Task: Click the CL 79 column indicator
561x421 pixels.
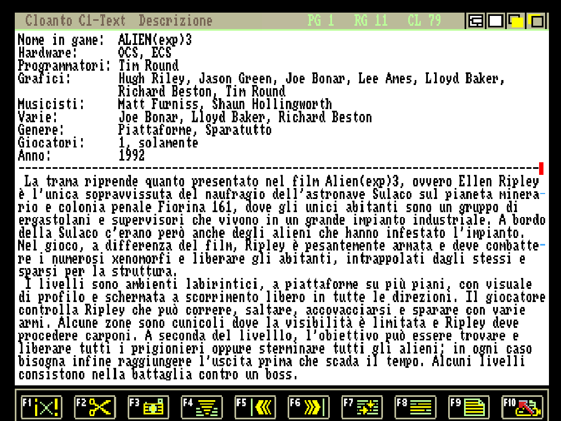Action: click(x=424, y=21)
